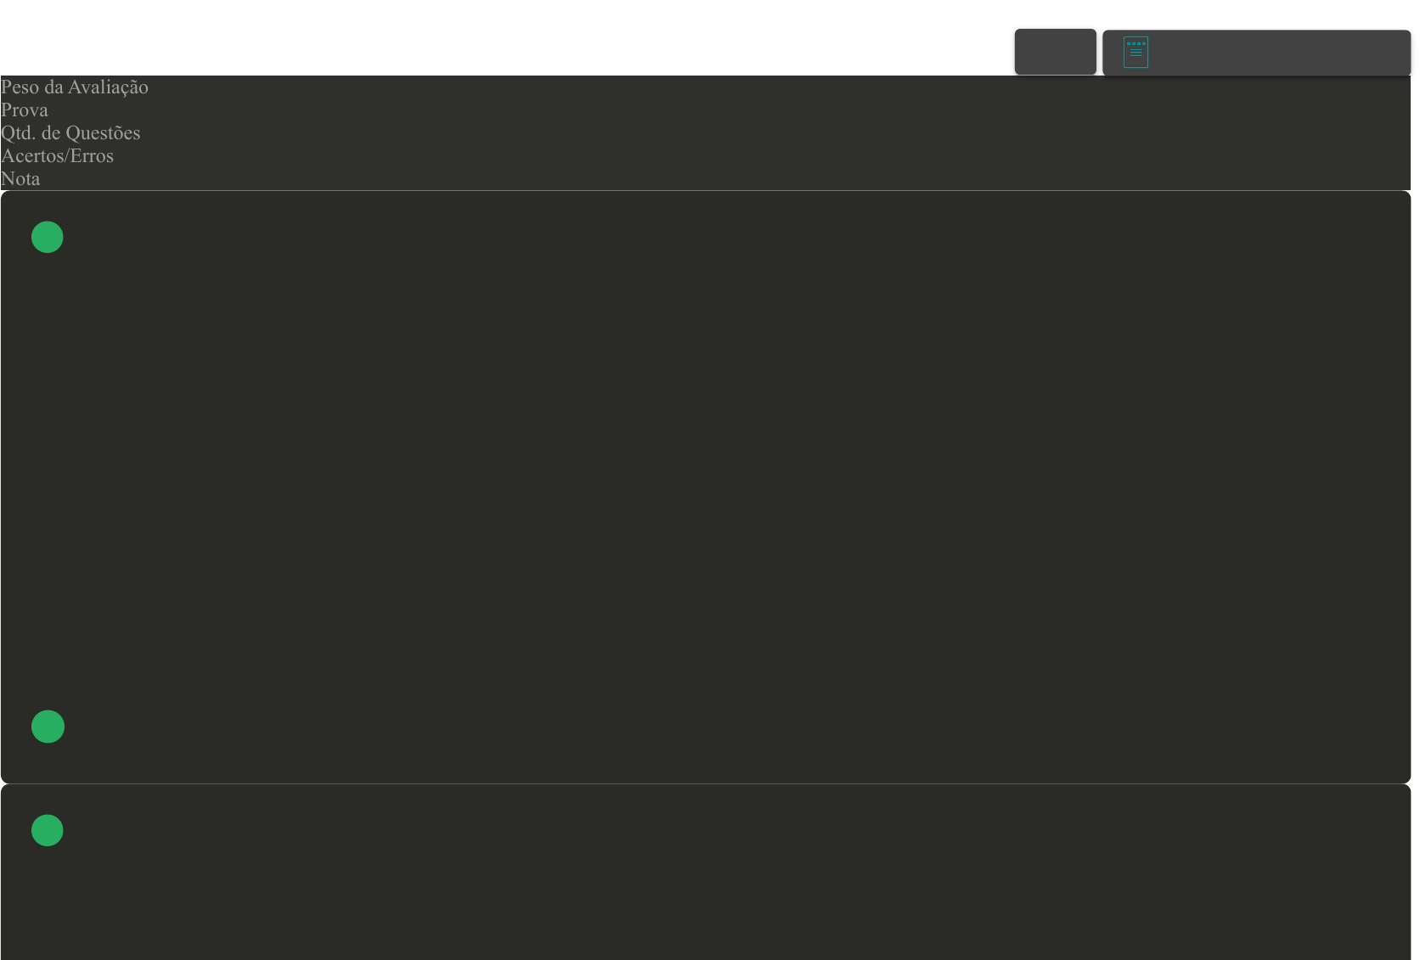This screenshot has height=960, width=1420.
Task: Click the green circle in second card
Action: [48, 830]
